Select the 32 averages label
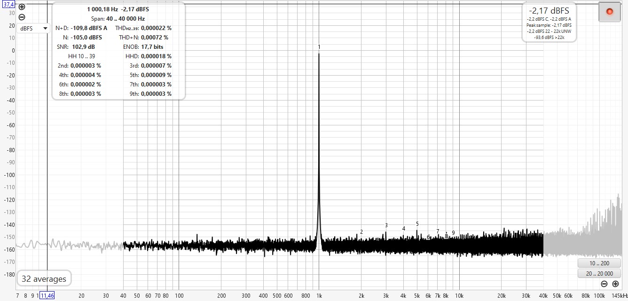The height and width of the screenshot is (301, 628). (44, 279)
